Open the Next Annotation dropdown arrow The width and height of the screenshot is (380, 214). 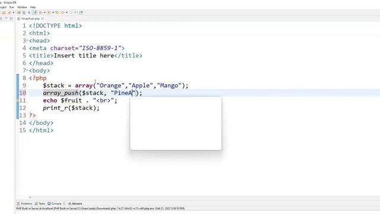tap(45, 12)
